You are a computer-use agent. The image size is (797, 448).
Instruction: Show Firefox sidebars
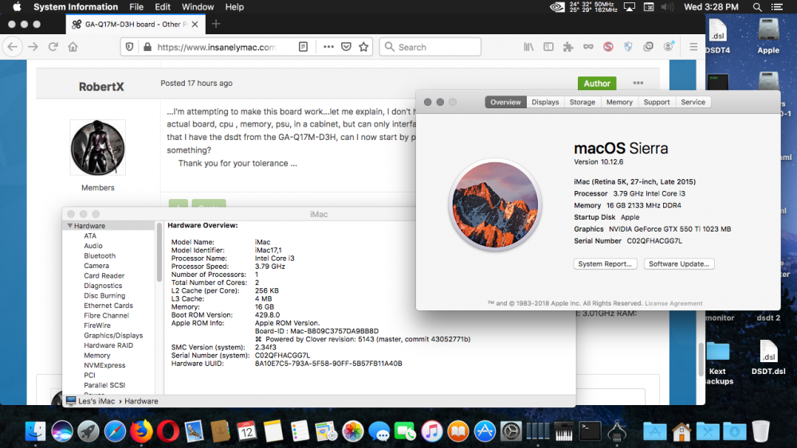point(548,47)
